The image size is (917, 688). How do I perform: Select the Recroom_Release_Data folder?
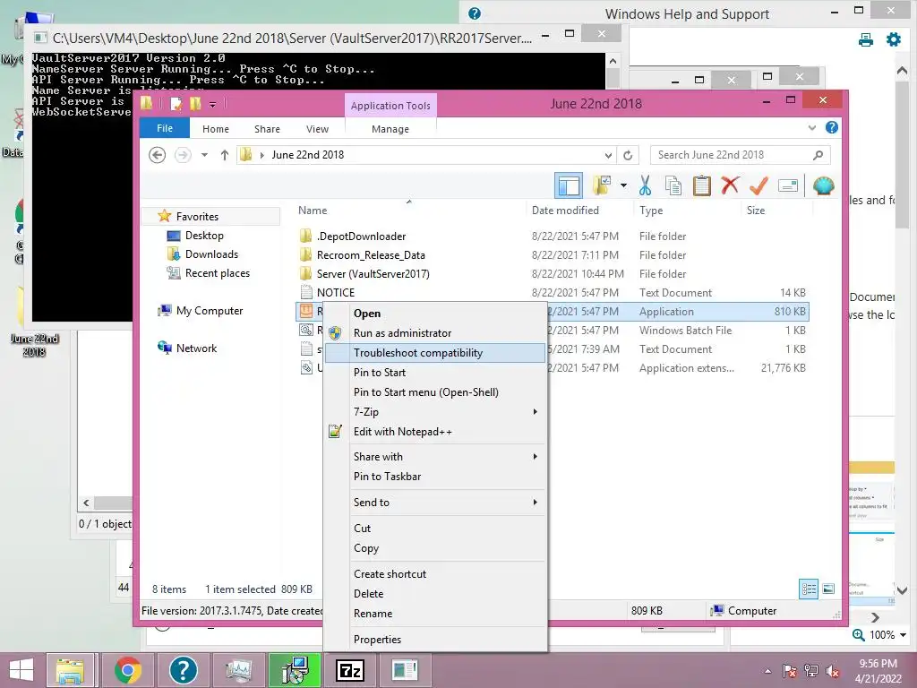(x=371, y=255)
